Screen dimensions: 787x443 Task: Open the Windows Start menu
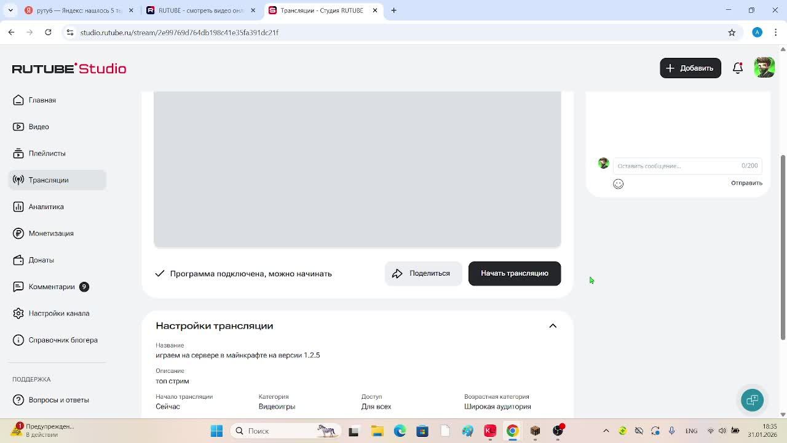(216, 431)
